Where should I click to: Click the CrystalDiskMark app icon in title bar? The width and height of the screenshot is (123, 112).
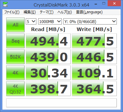coord(5,4)
